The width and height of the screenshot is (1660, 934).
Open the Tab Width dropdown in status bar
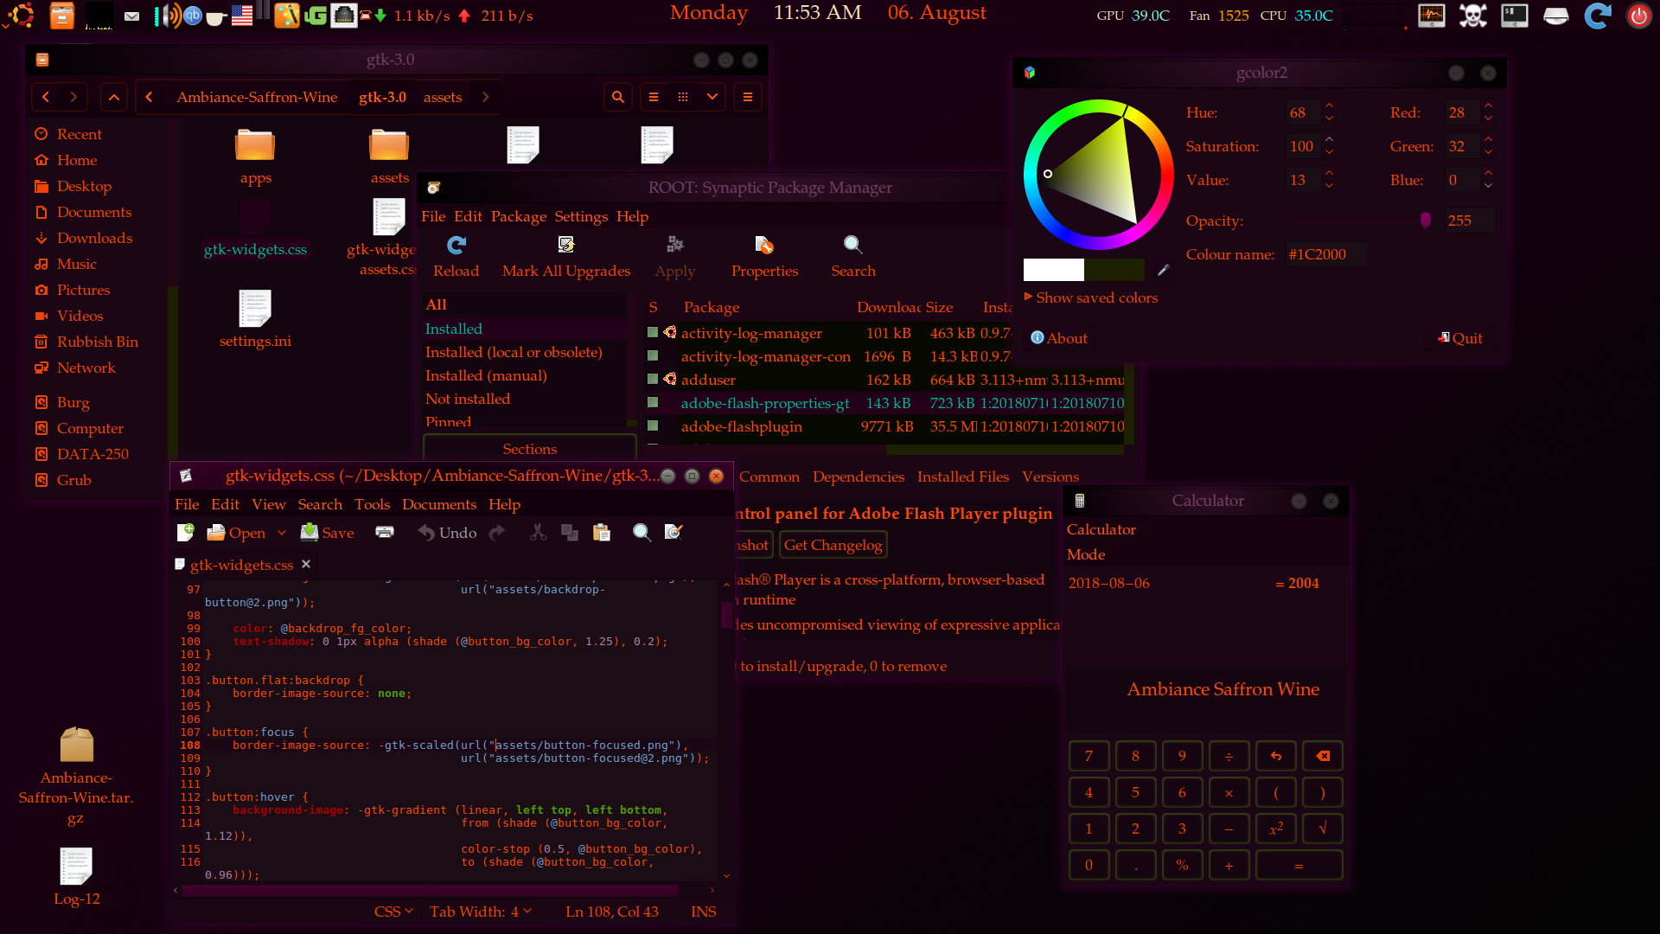pos(481,912)
